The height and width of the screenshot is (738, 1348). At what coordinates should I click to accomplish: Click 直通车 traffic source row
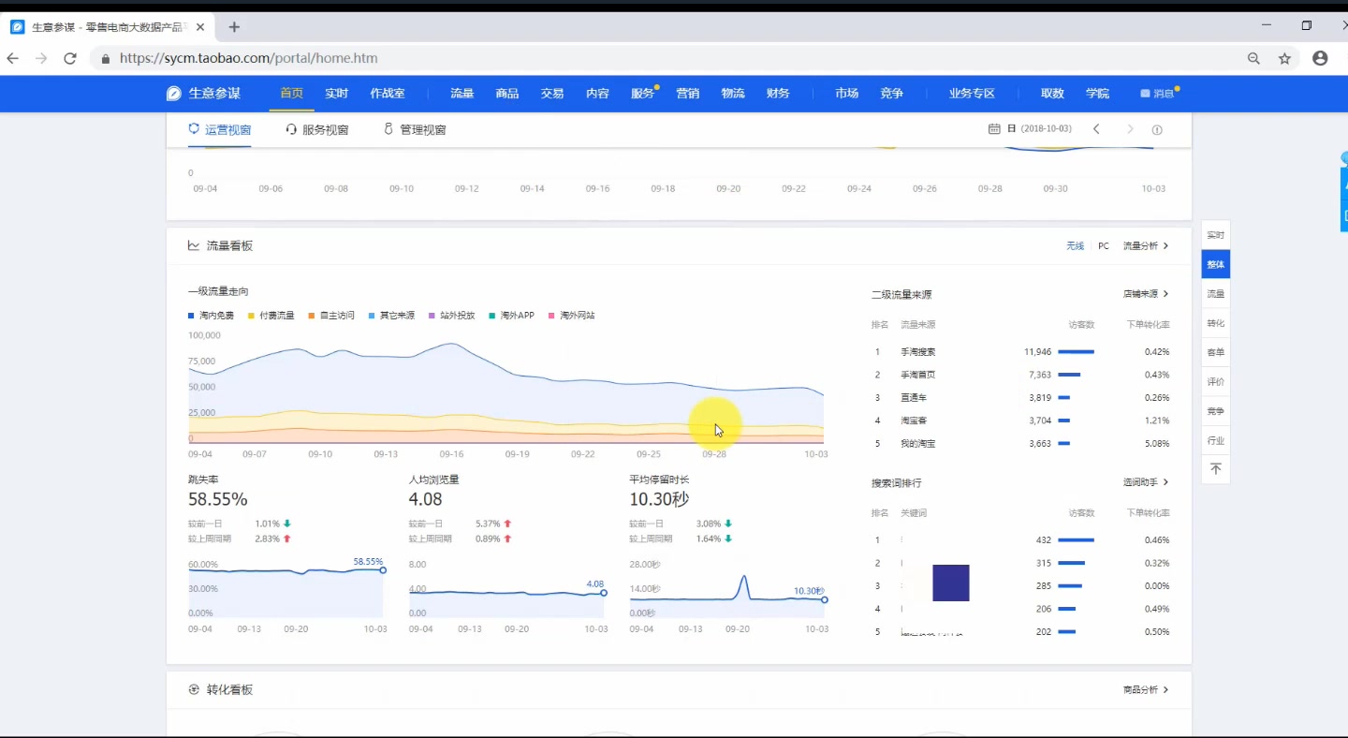1021,398
